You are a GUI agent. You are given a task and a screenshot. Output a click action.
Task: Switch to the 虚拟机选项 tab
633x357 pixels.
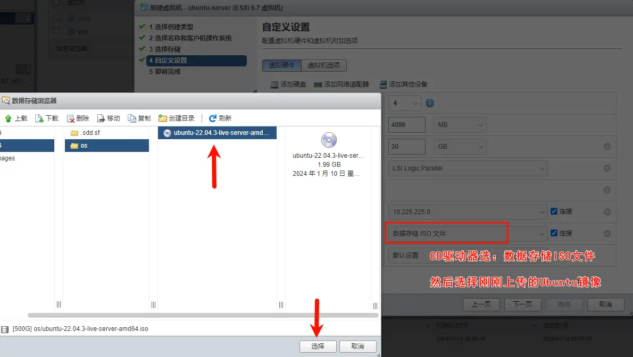(x=324, y=65)
